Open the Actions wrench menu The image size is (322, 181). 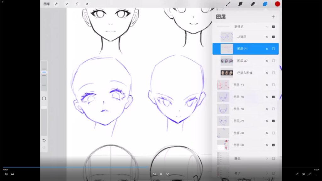pos(56,4)
